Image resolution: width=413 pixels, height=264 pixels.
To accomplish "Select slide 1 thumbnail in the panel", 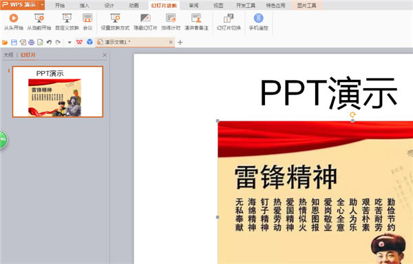I will (x=58, y=92).
